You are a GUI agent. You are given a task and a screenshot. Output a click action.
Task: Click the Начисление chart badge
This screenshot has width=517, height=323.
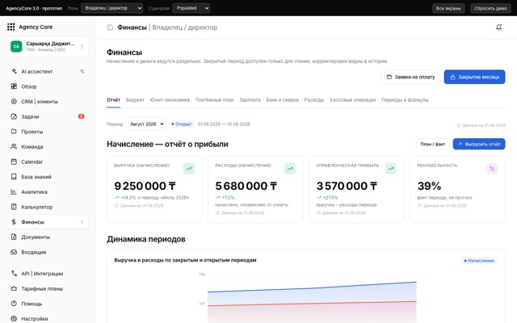(479, 261)
